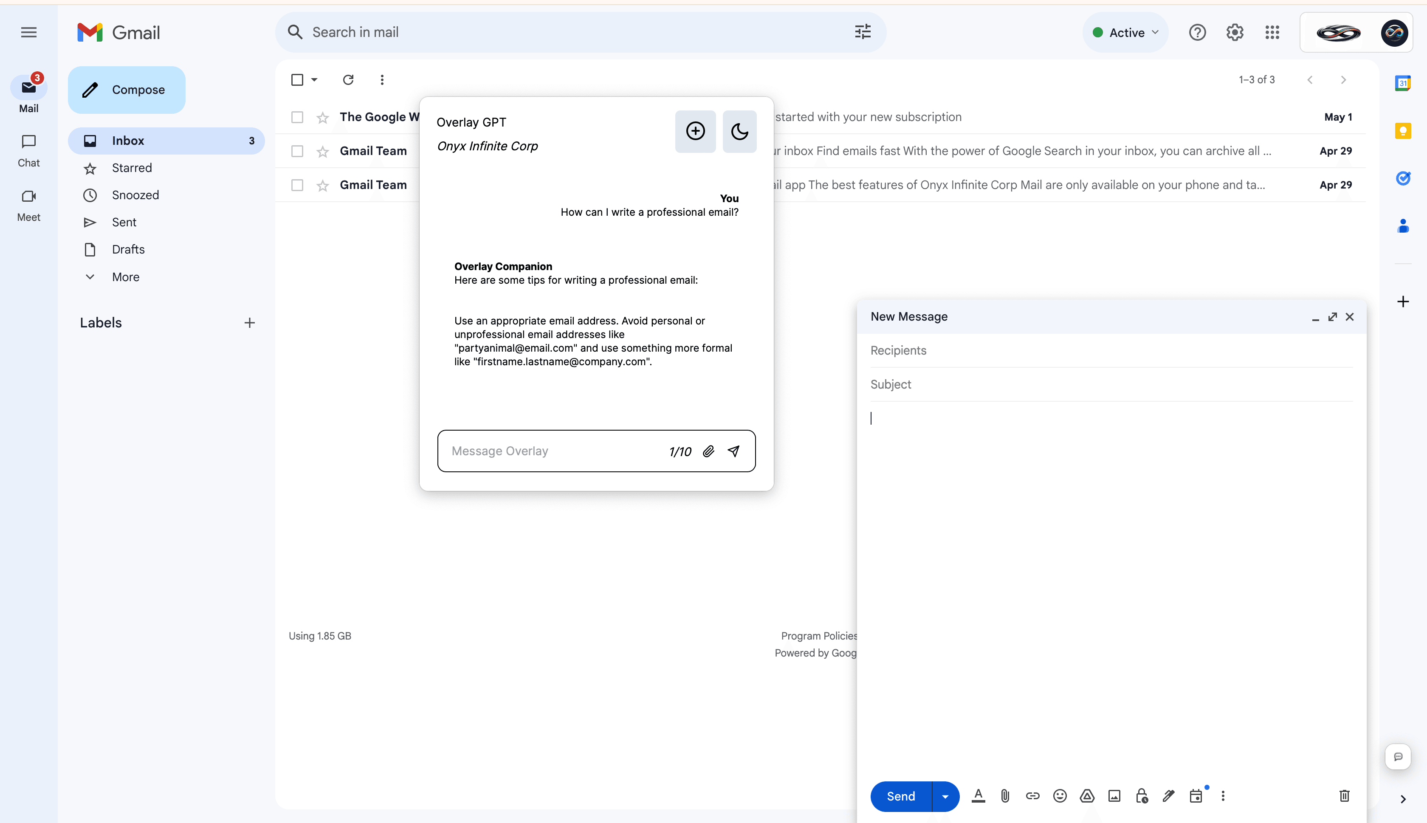Click the emoji smiley icon in New Message toolbar
Viewport: 1427px width, 823px height.
1060,795
